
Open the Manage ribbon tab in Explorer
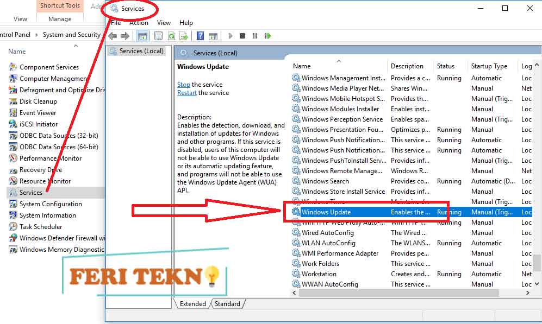(60, 19)
